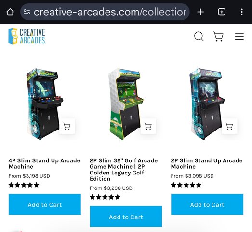Viewport: 252px width, 232px height.
Task: Add 4P Slim Stand Up Arcade to cart
Action: click(x=45, y=204)
